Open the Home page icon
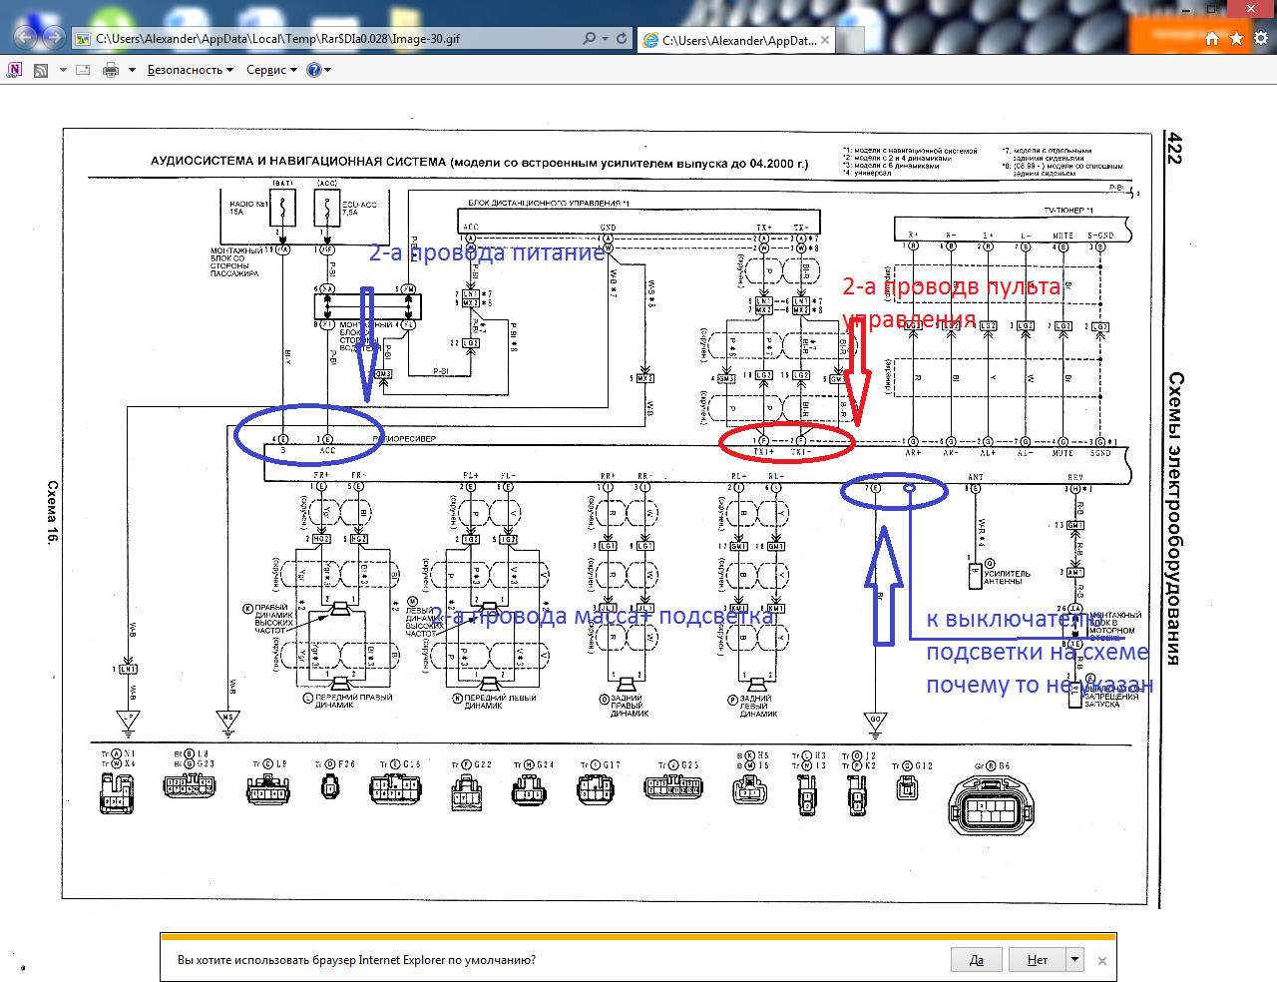This screenshot has height=982, width=1277. tap(1212, 39)
